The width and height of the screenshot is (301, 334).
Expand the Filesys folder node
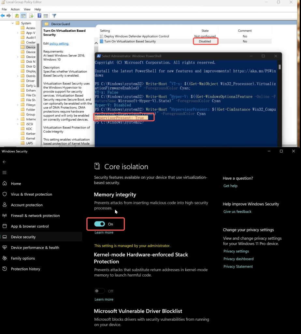[x=18, y=105]
